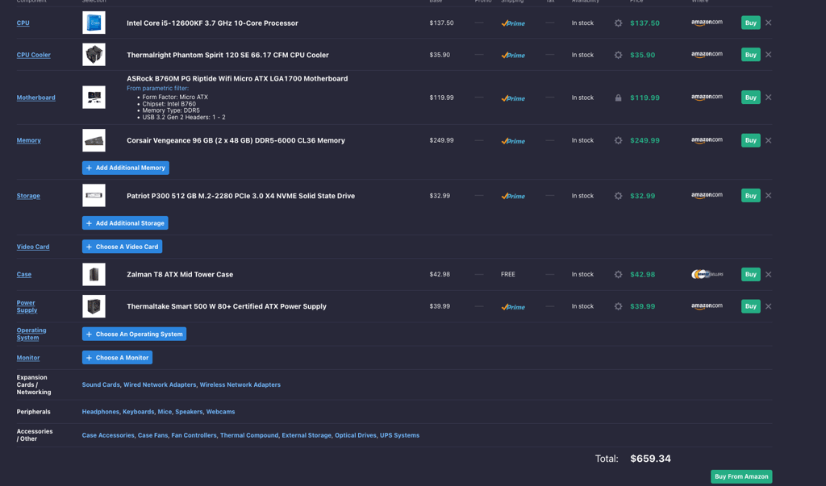Open the CPU category link
The image size is (826, 486).
pyautogui.click(x=23, y=23)
